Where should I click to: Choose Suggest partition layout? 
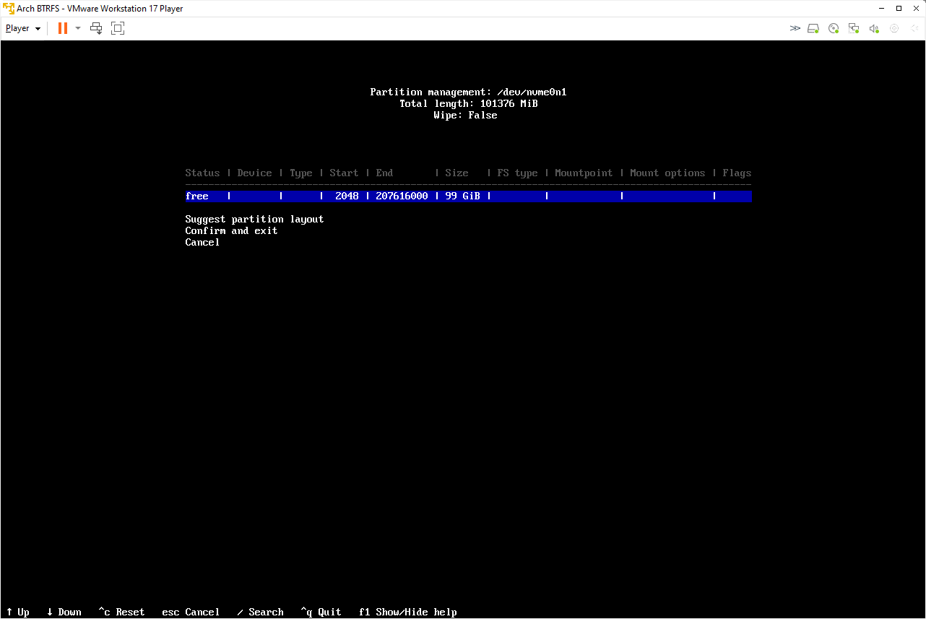pyautogui.click(x=254, y=219)
